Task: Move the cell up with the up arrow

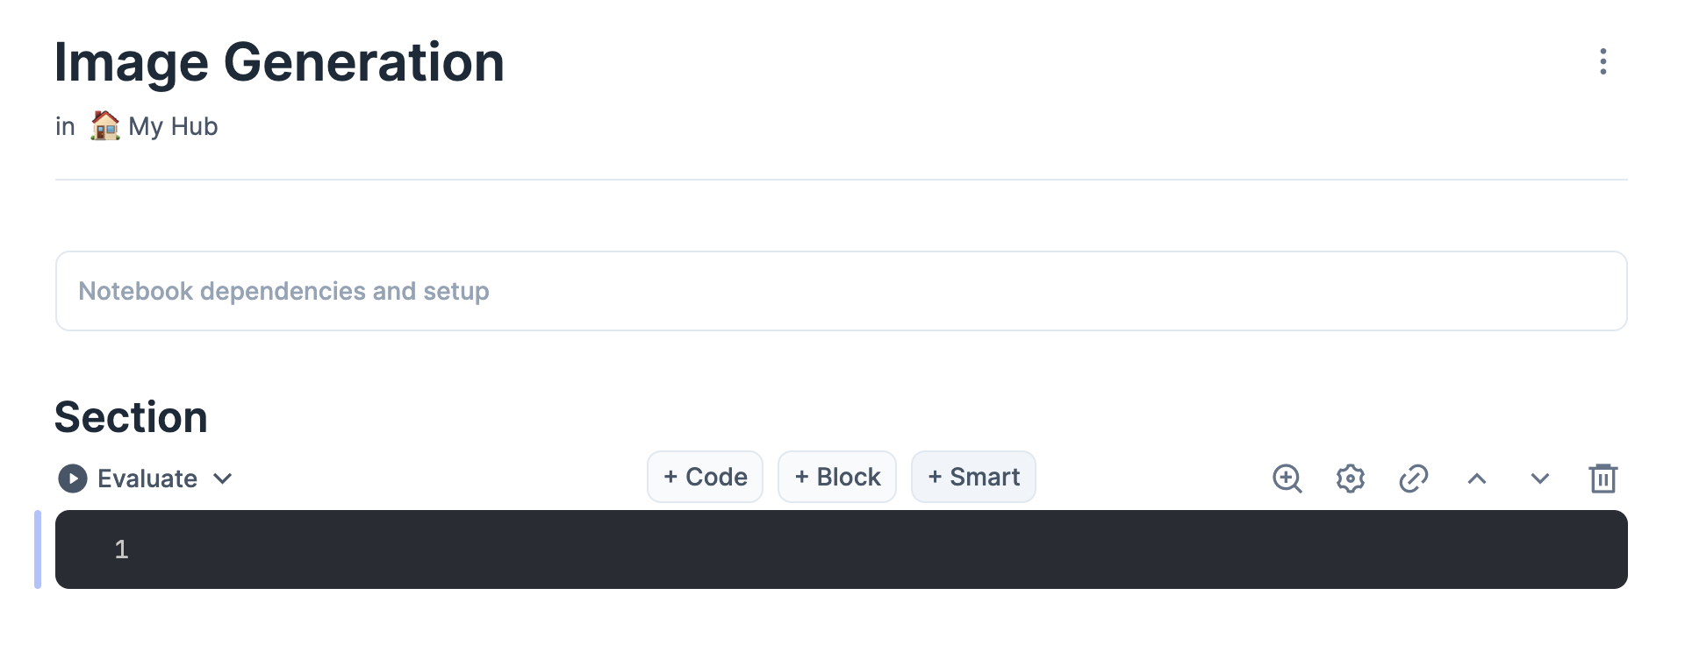Action: 1477,478
